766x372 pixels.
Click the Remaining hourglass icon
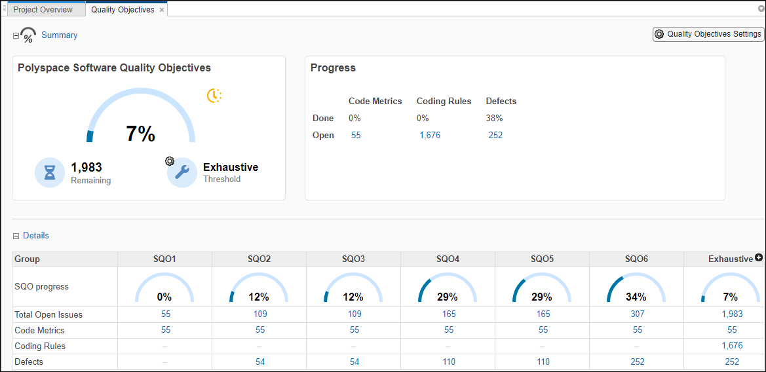click(50, 173)
